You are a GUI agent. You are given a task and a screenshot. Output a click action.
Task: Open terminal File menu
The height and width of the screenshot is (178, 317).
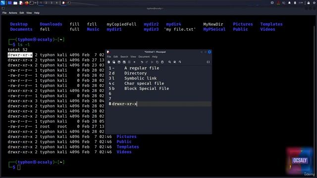(x=4, y=13)
